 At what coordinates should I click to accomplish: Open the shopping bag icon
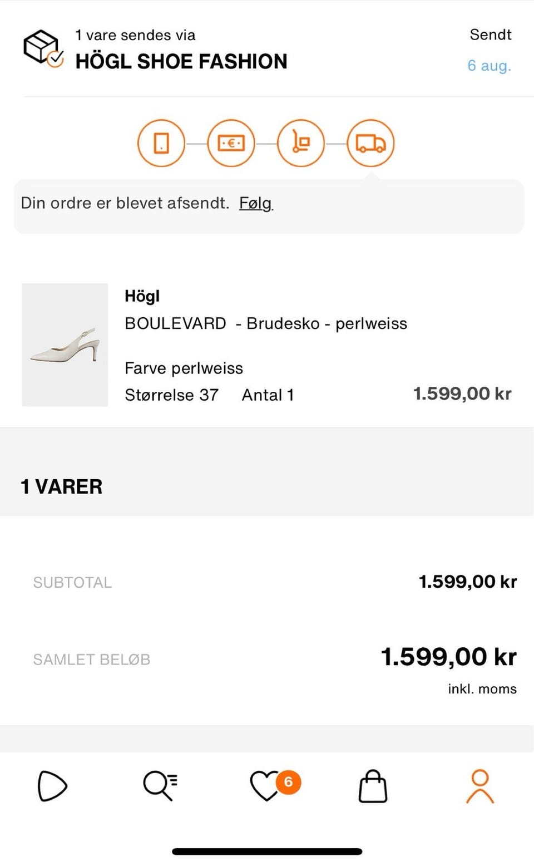[373, 786]
